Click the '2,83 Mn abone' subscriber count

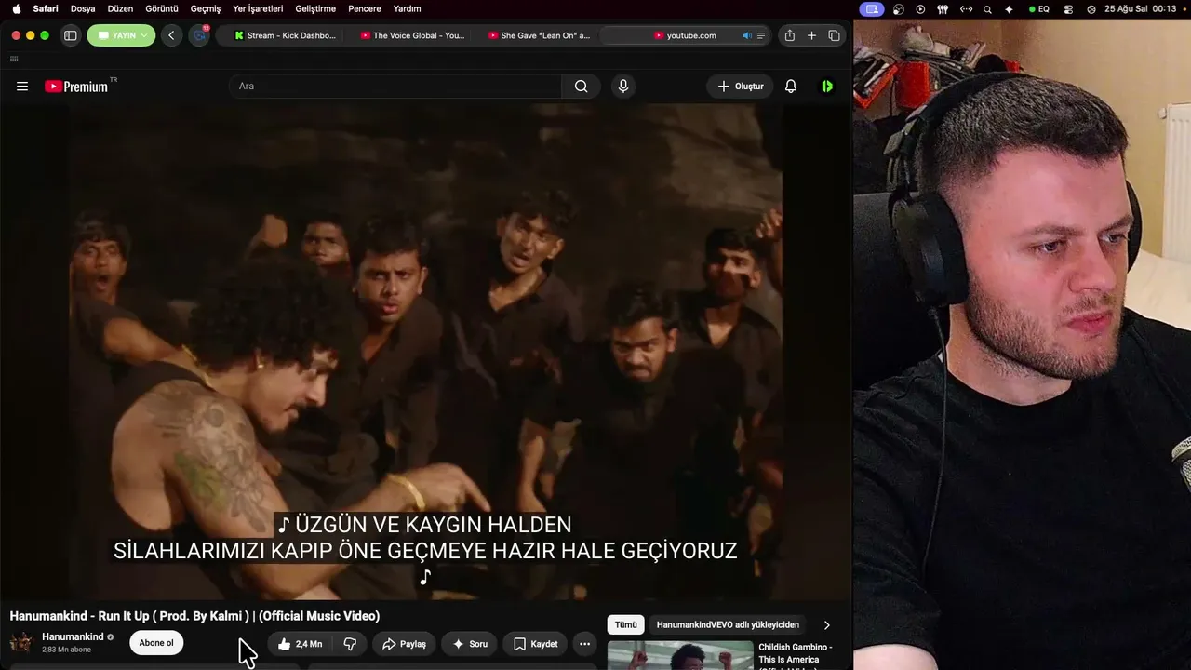click(66, 650)
